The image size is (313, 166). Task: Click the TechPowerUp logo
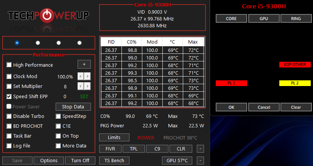pyautogui.click(x=48, y=16)
